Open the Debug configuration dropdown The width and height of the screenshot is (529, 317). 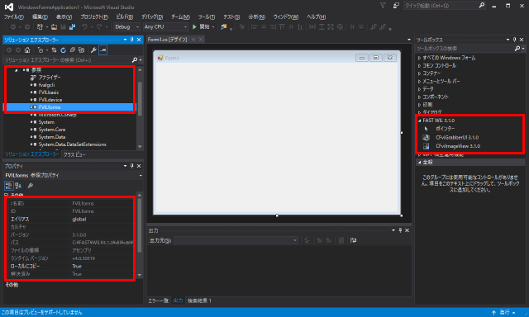coord(126,27)
